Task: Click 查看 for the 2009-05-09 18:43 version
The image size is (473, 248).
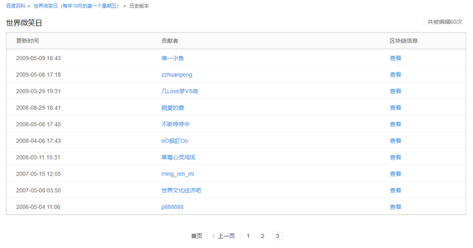Action: (395, 58)
